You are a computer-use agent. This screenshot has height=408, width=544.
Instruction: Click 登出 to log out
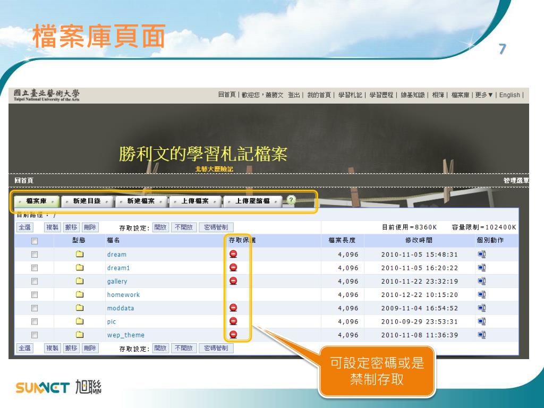pyautogui.click(x=294, y=95)
